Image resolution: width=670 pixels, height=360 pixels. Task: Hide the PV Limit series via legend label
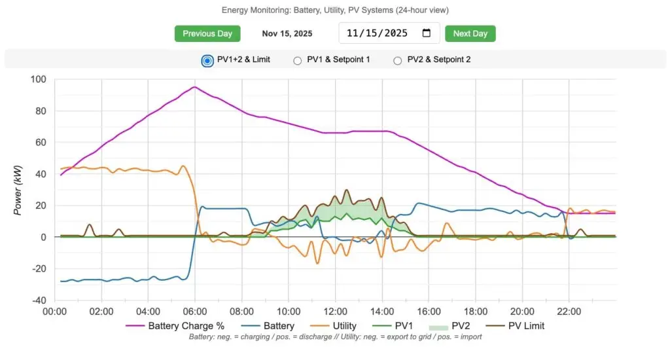(x=525, y=326)
